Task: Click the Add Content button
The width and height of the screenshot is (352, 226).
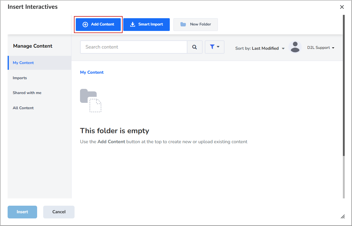Action: click(98, 24)
